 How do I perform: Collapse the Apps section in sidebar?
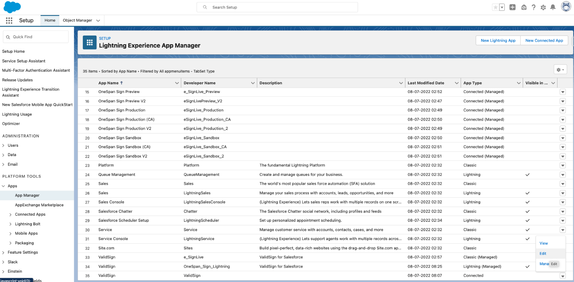[3, 186]
